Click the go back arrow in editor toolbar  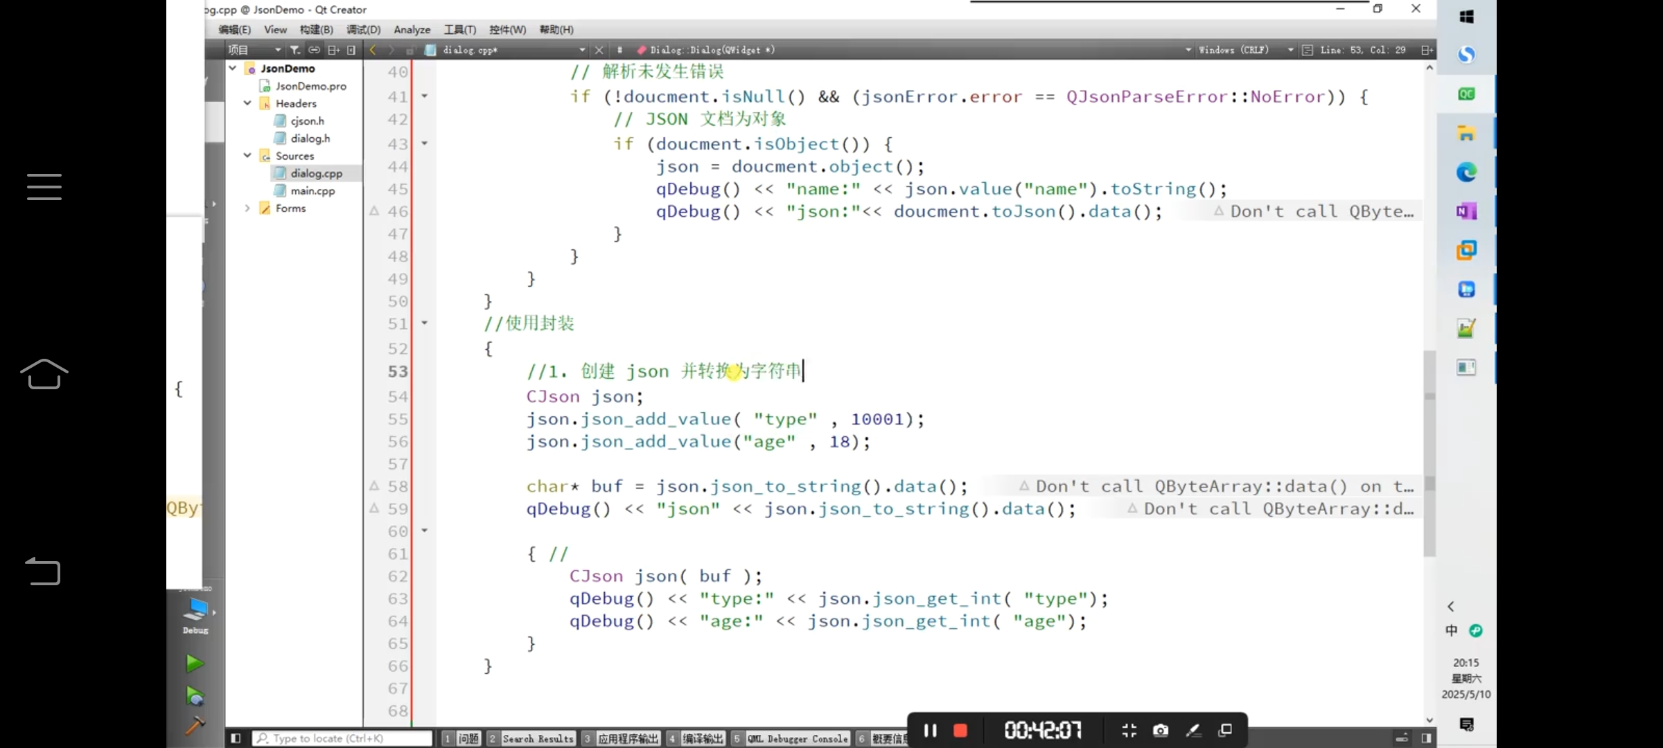click(x=373, y=50)
